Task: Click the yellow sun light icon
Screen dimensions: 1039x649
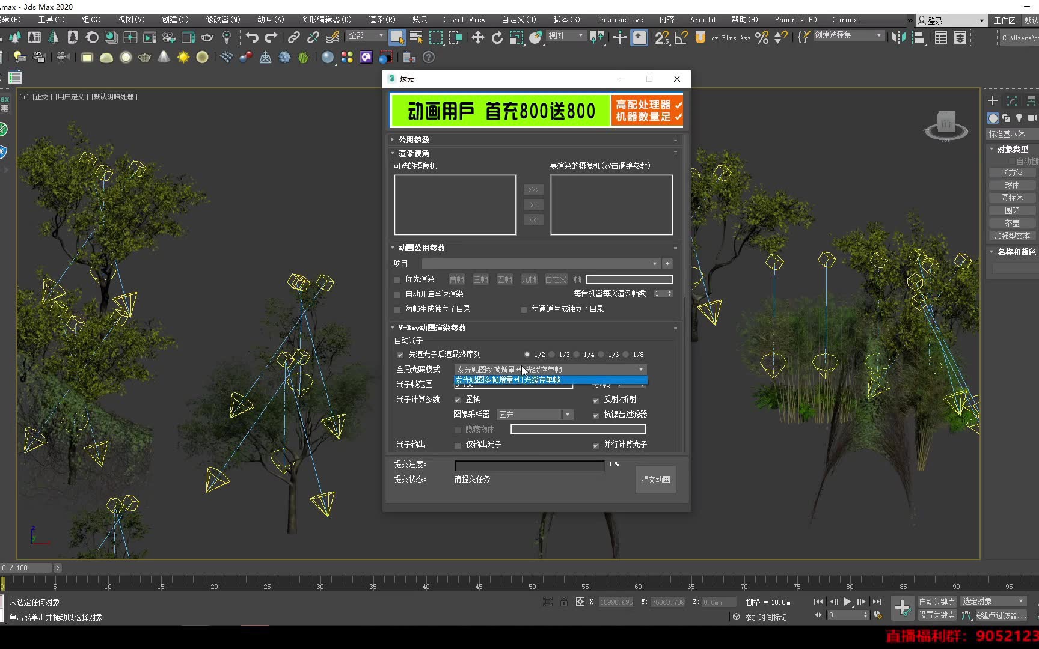Action: click(183, 58)
